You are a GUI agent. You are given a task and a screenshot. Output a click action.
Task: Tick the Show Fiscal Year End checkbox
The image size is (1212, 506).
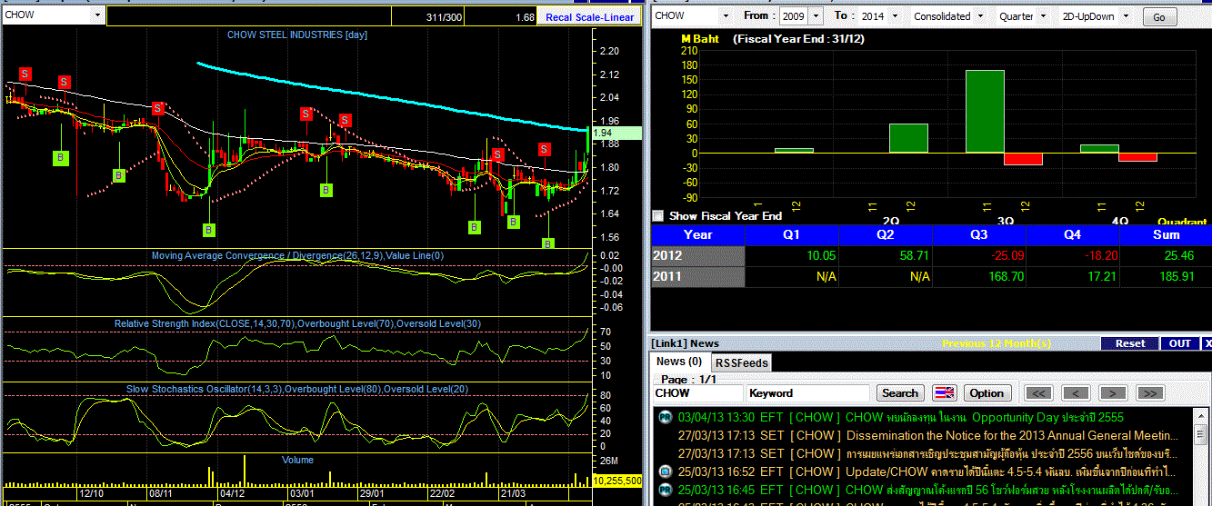point(658,216)
